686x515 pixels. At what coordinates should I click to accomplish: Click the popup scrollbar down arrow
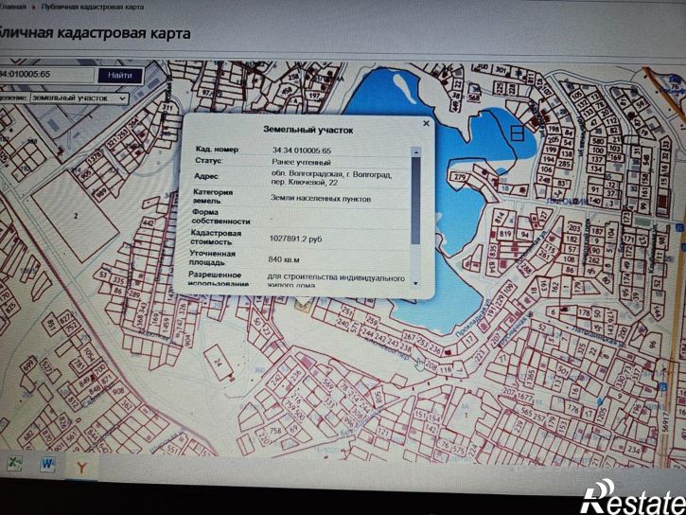click(415, 284)
